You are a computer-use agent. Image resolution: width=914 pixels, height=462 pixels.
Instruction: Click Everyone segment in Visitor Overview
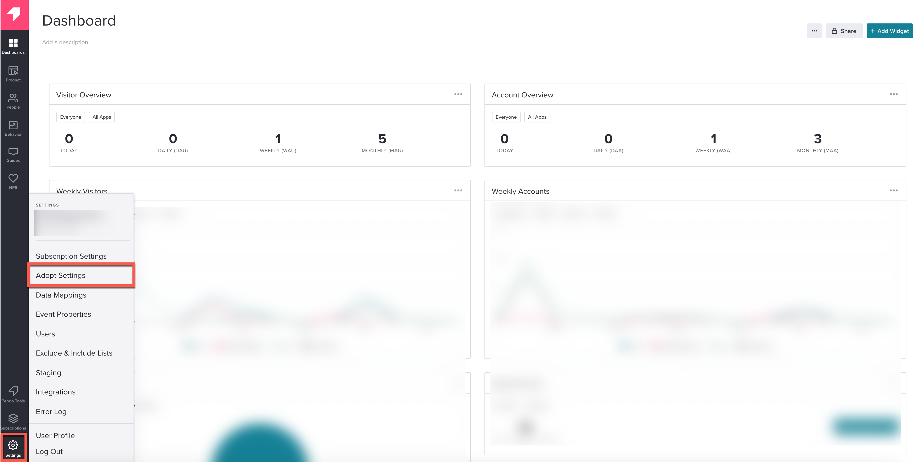coord(70,117)
